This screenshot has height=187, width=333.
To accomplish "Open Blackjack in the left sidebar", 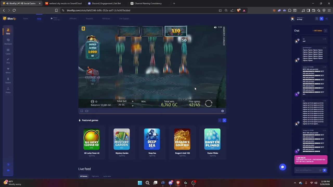I will (8, 42).
